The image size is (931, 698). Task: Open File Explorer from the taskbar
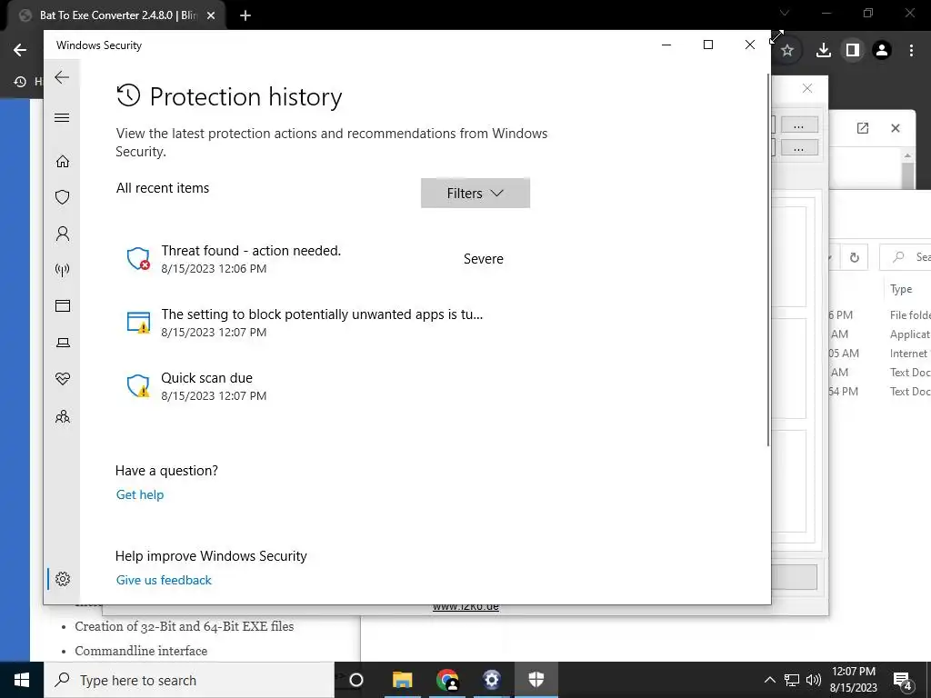tap(402, 680)
